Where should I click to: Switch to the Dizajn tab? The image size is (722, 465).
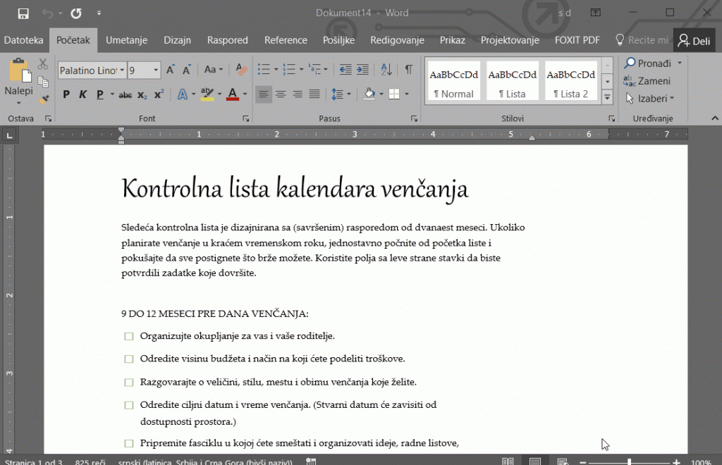coord(177,40)
